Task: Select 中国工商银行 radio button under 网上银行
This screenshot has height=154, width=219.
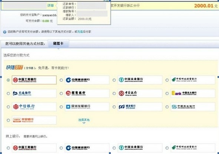Action: pyautogui.click(x=8, y=148)
